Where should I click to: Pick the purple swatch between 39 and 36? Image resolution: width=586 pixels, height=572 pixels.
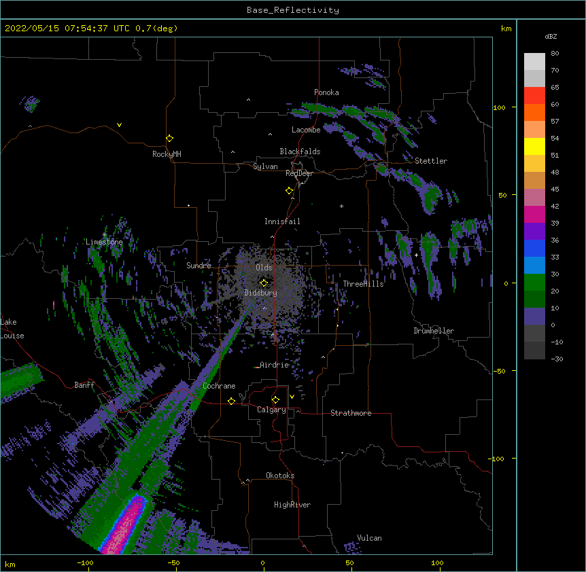(x=534, y=231)
